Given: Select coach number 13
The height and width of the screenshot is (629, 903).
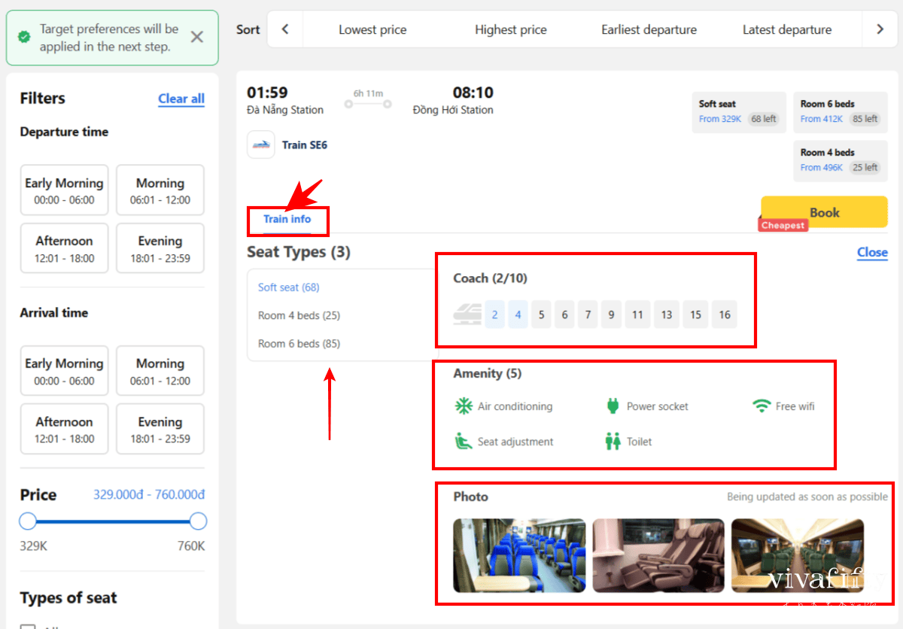Looking at the screenshot, I should 667,314.
